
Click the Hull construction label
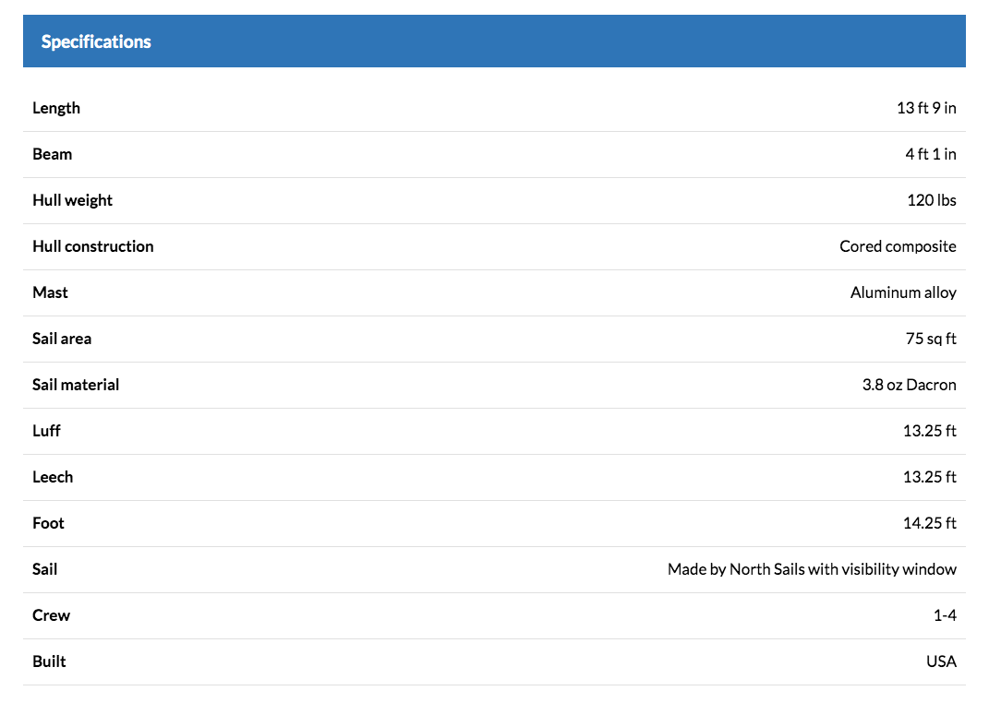93,246
